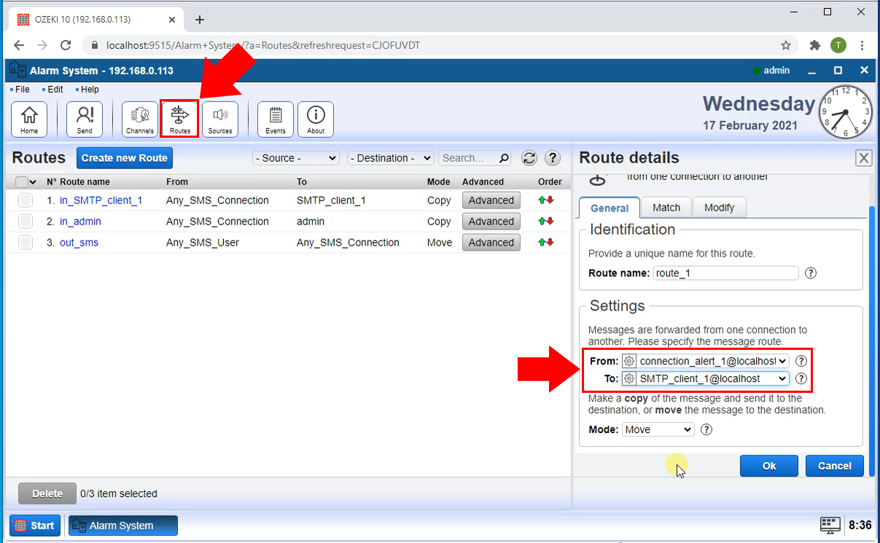Expand the Destination filter dropdown
Viewport: 880px width, 543px height.
coord(391,158)
